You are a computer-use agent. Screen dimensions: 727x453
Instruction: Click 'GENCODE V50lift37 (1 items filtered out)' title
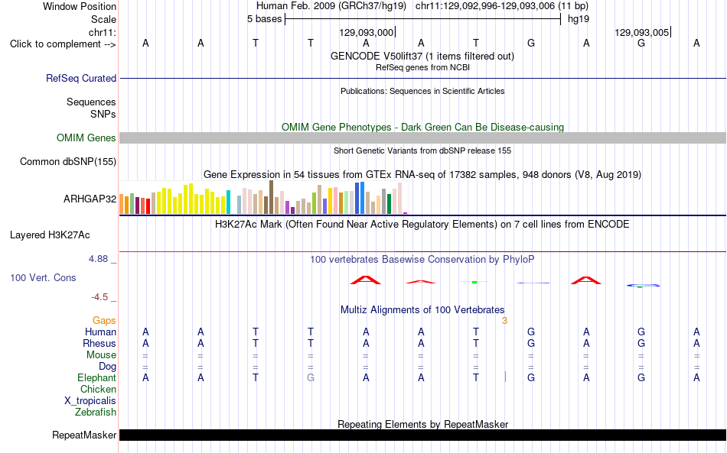click(x=422, y=57)
